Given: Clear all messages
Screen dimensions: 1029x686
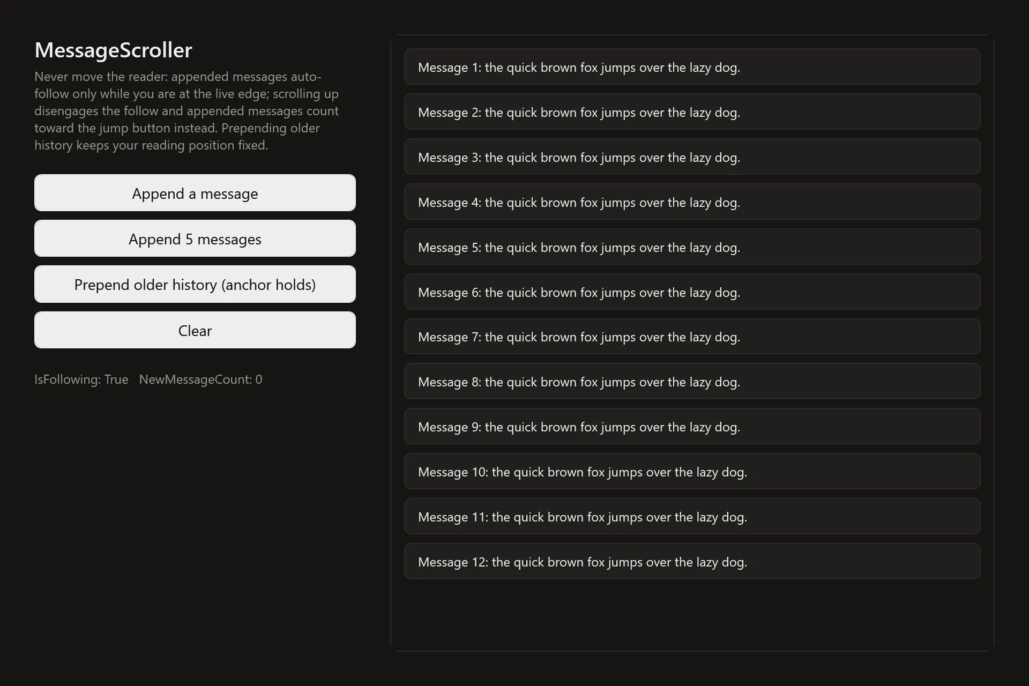Looking at the screenshot, I should click(x=195, y=330).
